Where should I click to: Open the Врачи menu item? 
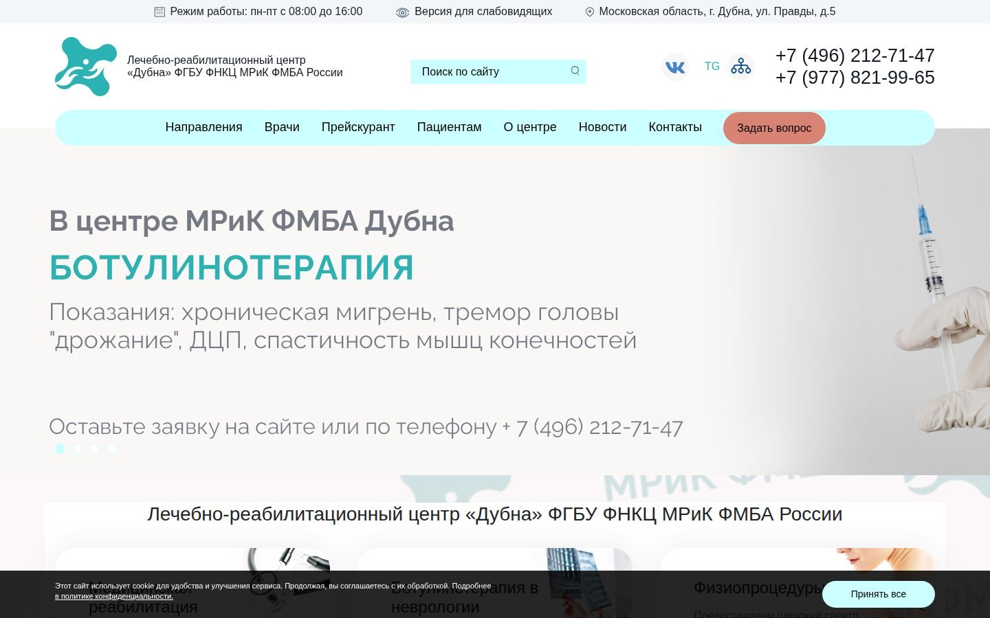(282, 127)
